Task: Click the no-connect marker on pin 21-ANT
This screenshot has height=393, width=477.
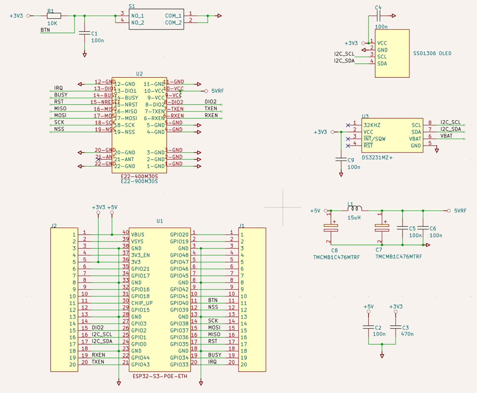Action: [x=98, y=159]
